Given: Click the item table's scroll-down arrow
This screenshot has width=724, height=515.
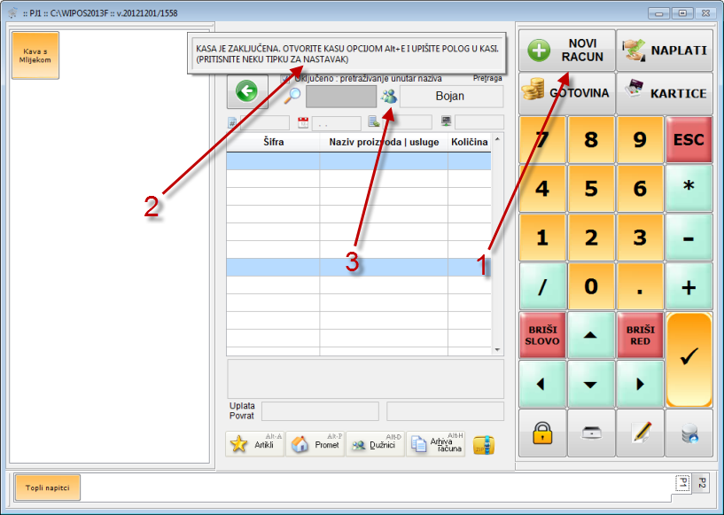Looking at the screenshot, I should pyautogui.click(x=497, y=349).
